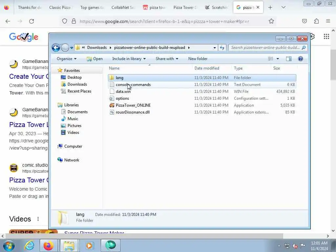Open Documents library in sidebar
This screenshot has height=252, width=336.
(x=77, y=112)
